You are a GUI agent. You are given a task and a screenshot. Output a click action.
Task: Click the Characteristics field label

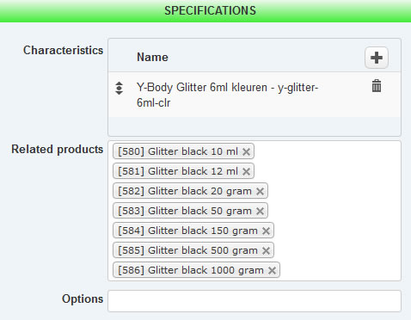click(x=63, y=50)
